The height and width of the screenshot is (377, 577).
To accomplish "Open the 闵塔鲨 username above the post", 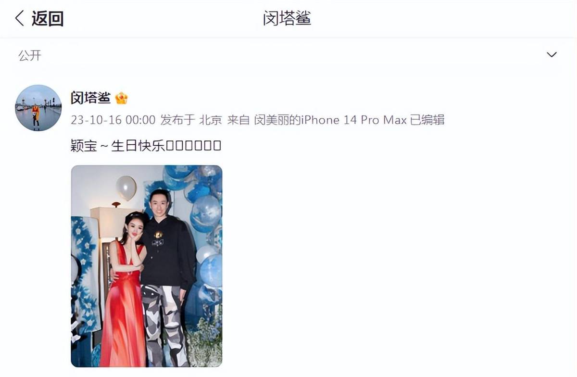I will click(x=91, y=99).
